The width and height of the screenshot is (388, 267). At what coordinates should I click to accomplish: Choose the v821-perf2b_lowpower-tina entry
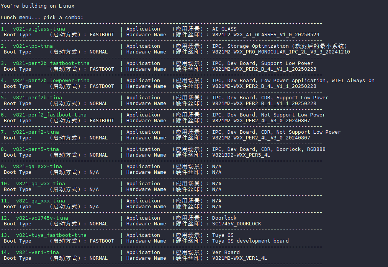tap(51, 81)
